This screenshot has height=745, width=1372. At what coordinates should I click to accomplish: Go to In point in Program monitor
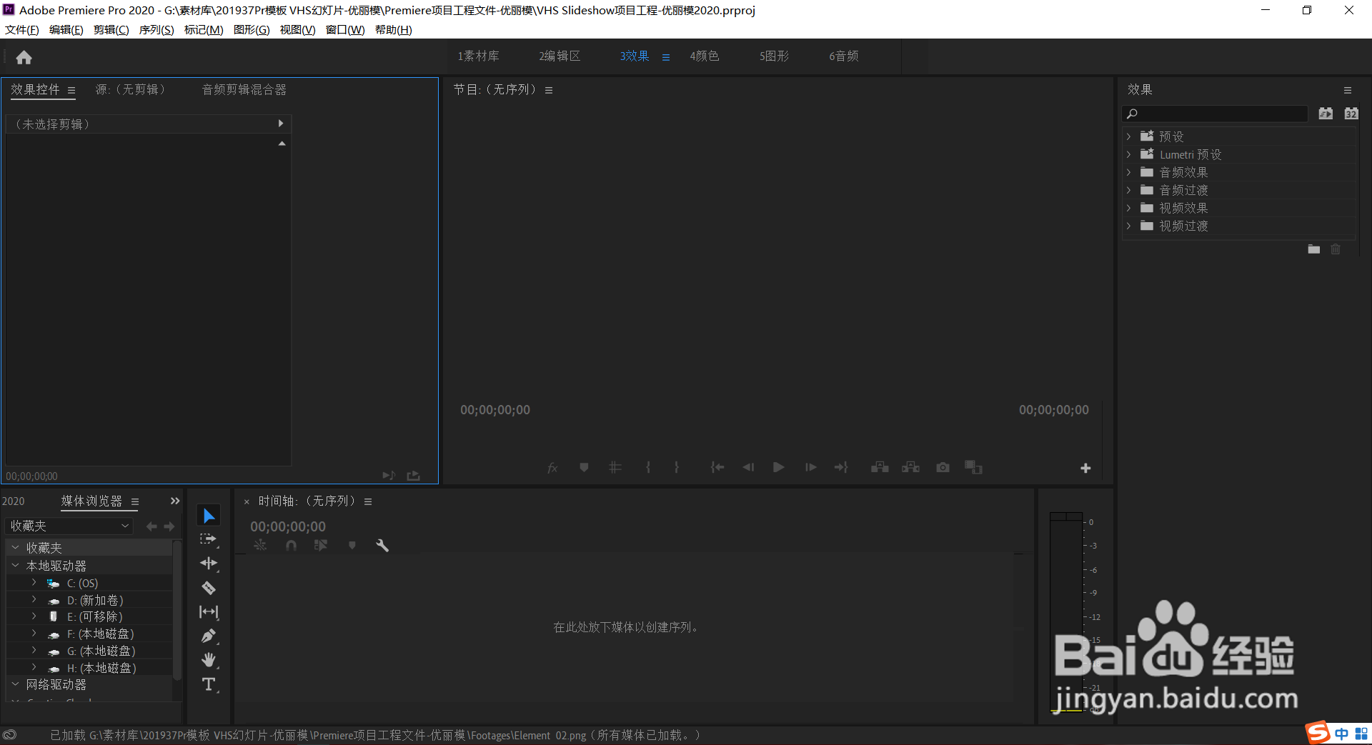click(717, 467)
